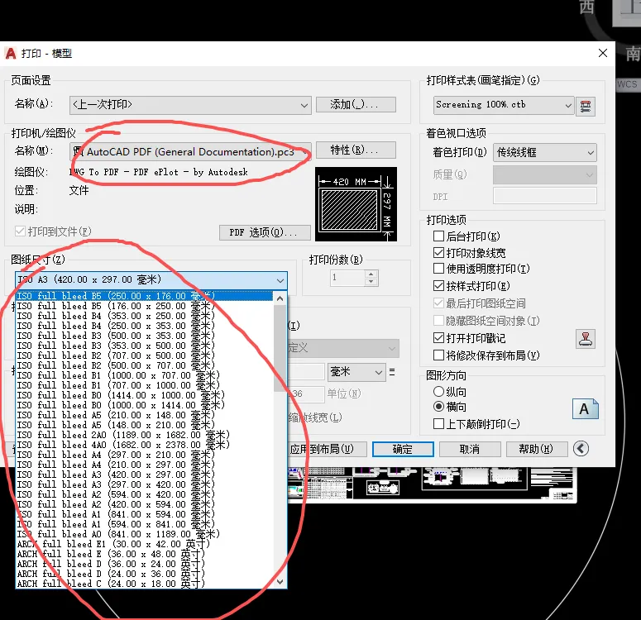Select ISO full bleed A4 (210.00 x 297.00)

[144, 465]
